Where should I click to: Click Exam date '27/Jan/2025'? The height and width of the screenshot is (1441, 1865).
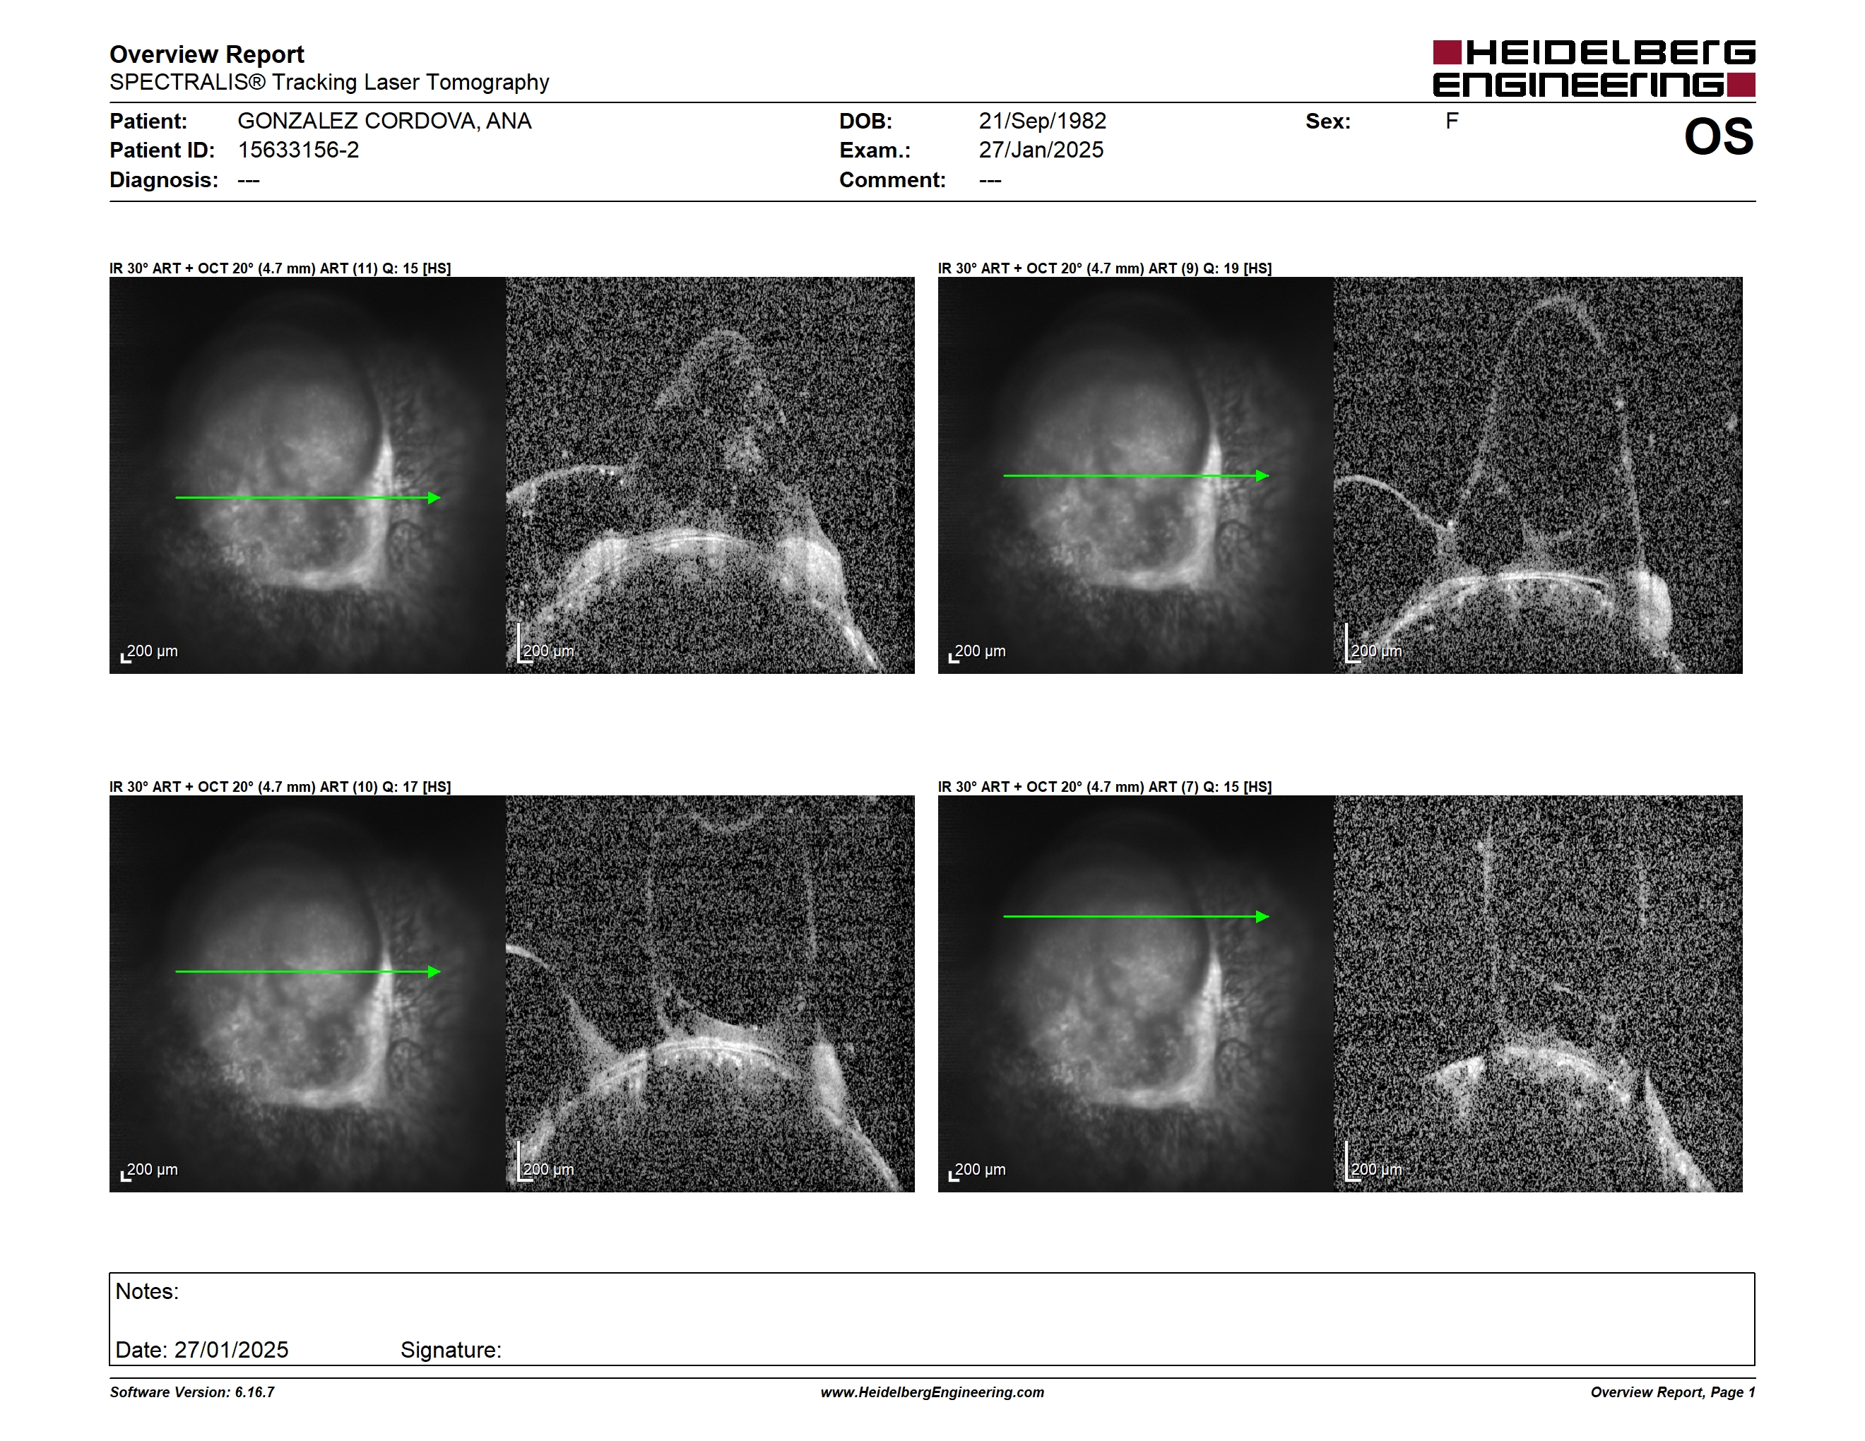point(1041,150)
